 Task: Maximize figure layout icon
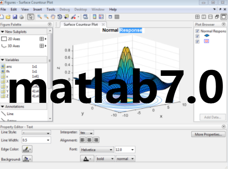coord(224,17)
